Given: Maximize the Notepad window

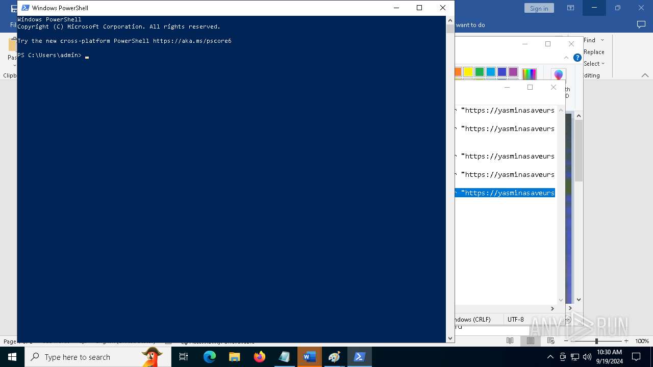Looking at the screenshot, I should pos(530,87).
